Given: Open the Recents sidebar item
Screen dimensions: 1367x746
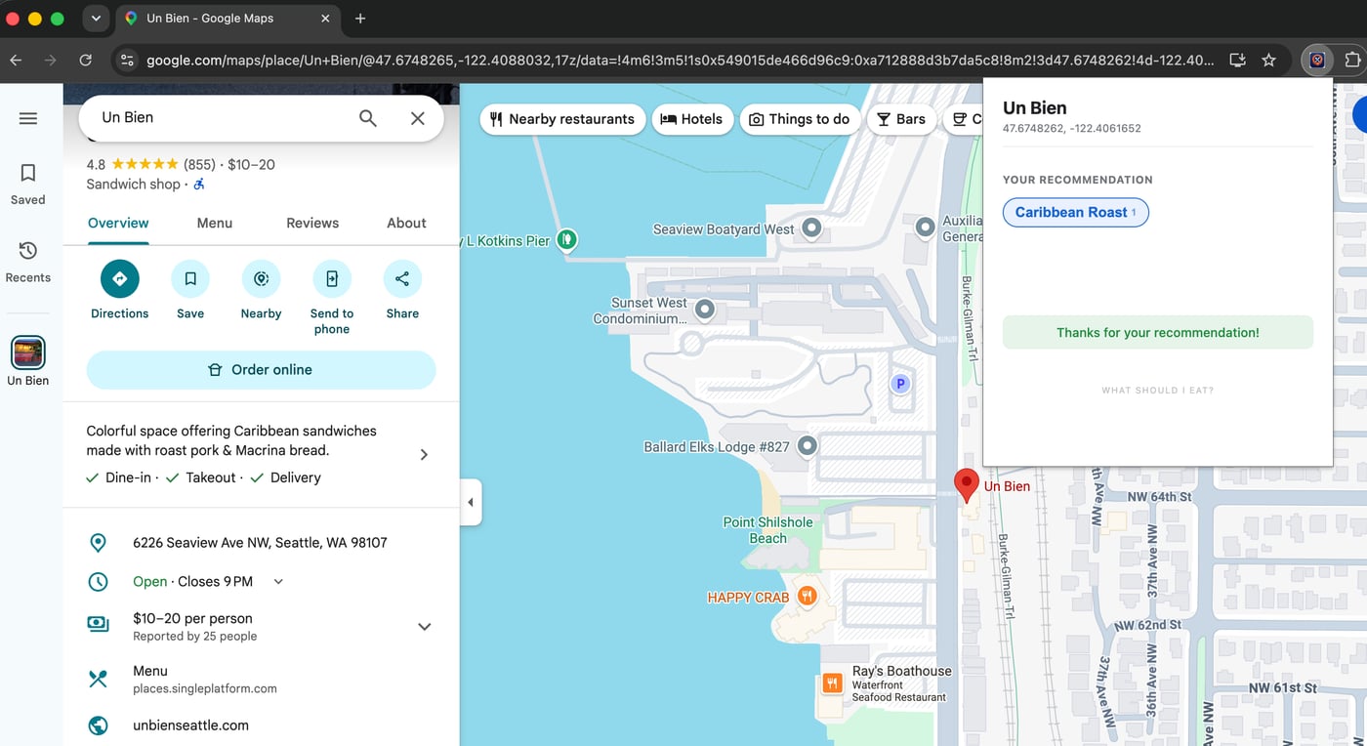Looking at the screenshot, I should point(28,262).
